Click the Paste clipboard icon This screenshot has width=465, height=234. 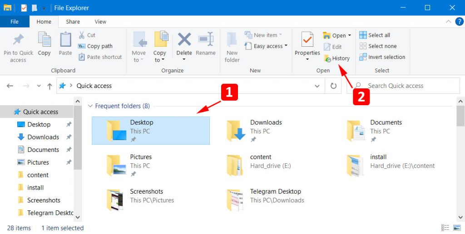(x=65, y=40)
